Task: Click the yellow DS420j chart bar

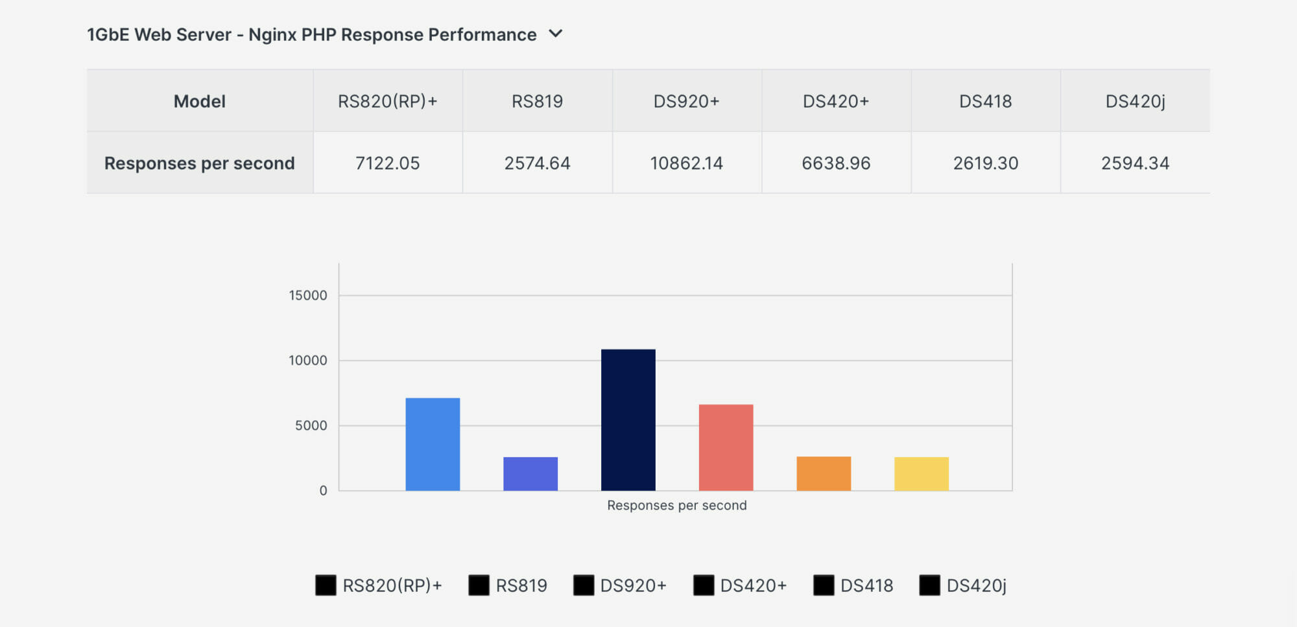Action: [x=922, y=474]
